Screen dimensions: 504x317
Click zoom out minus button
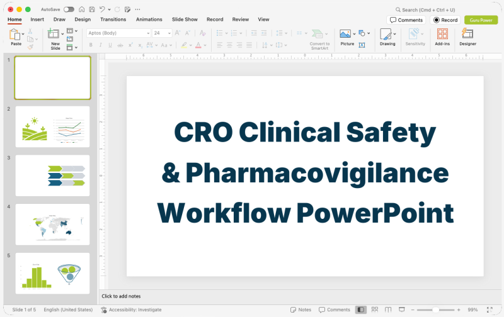tap(413, 309)
